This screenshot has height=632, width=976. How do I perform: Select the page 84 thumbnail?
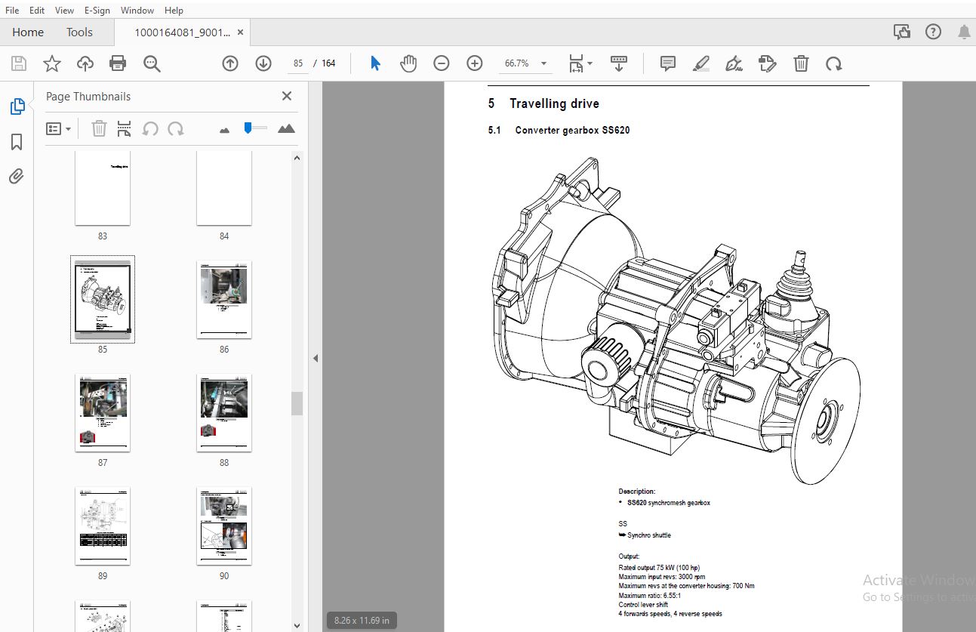(x=224, y=187)
